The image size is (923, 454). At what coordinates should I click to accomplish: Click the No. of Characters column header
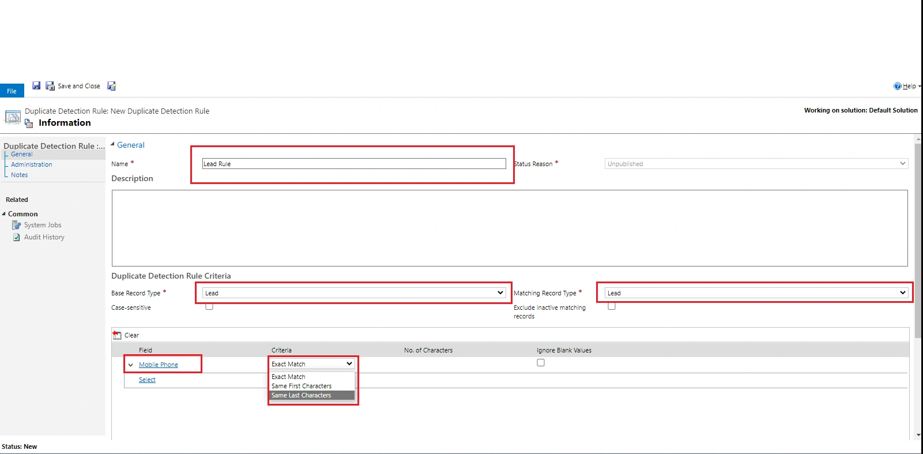coord(428,350)
